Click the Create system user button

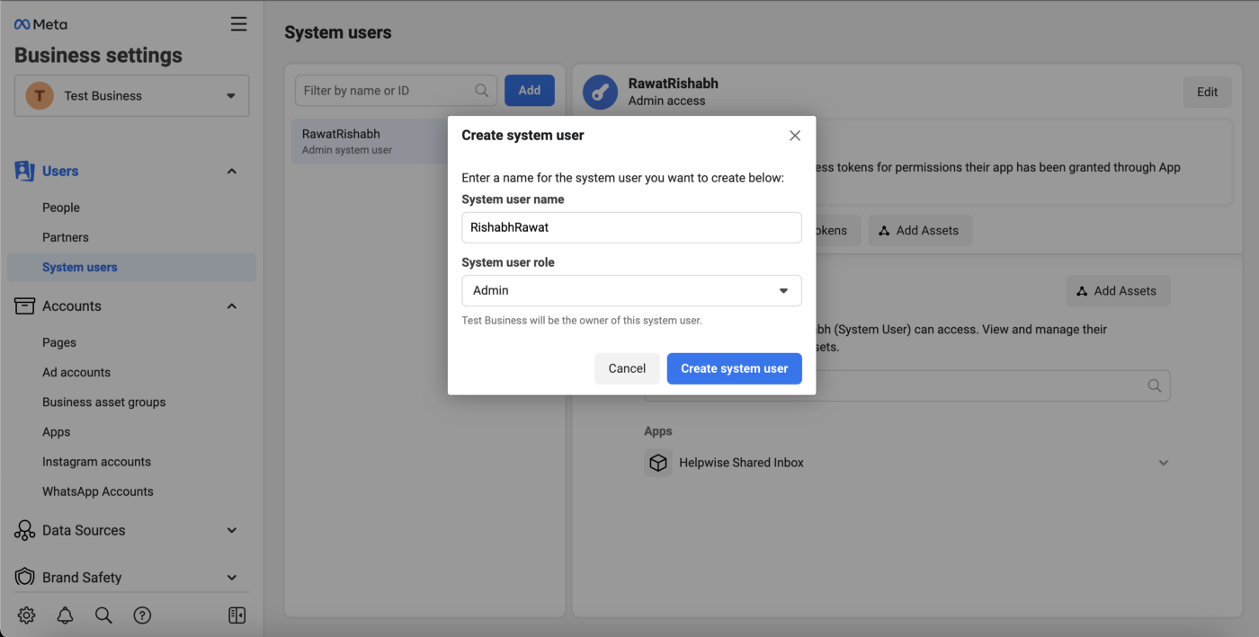pyautogui.click(x=734, y=368)
